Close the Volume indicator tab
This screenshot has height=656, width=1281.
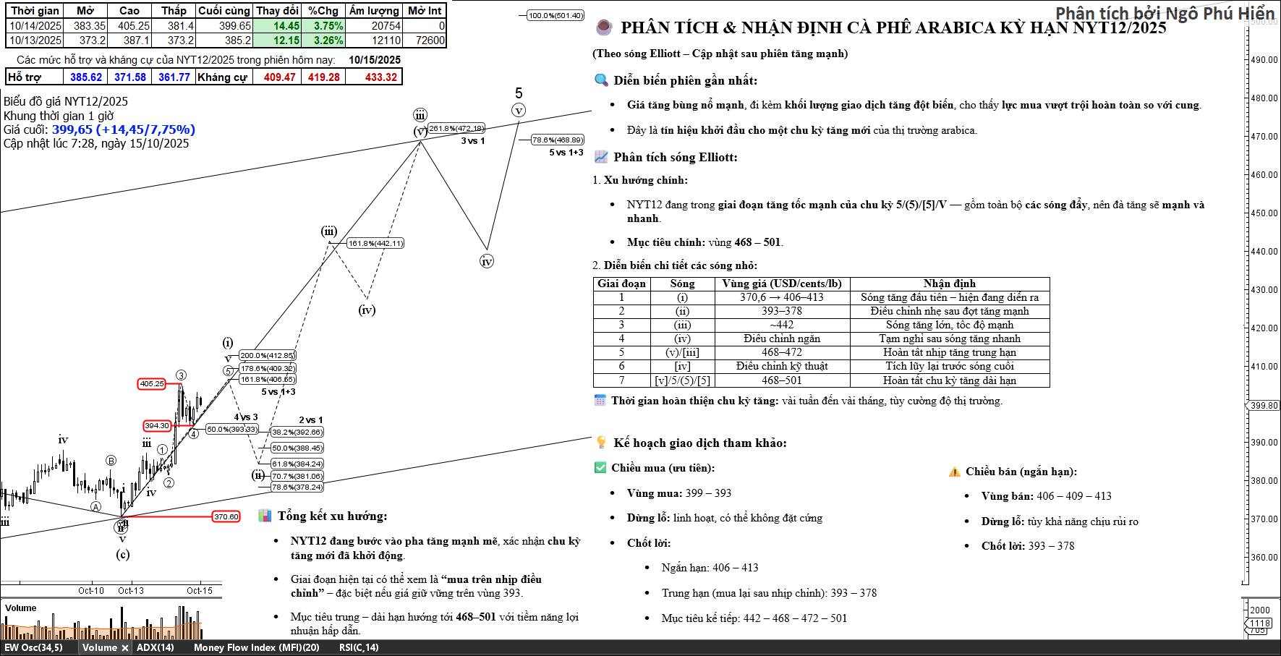125,648
